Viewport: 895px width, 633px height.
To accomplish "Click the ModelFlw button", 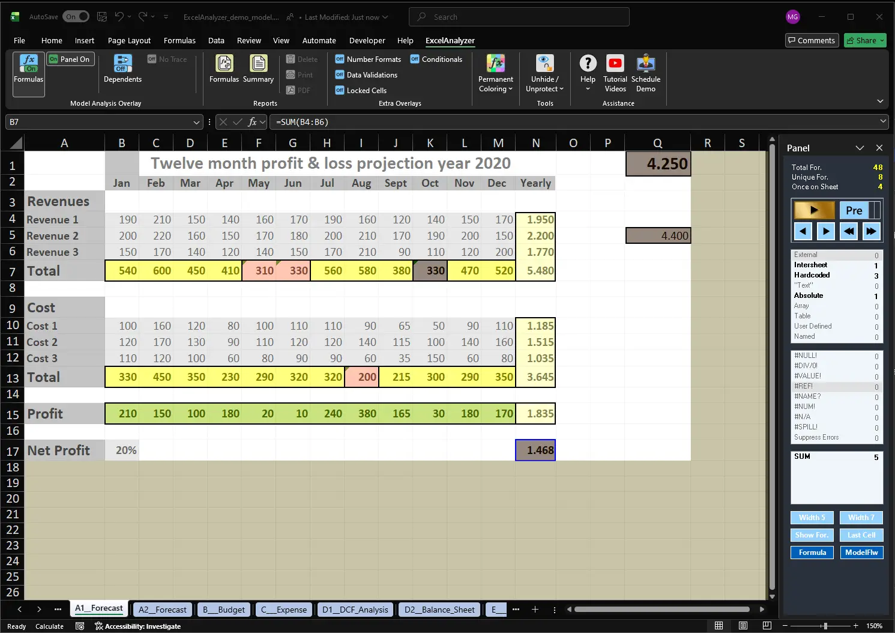I will [861, 553].
